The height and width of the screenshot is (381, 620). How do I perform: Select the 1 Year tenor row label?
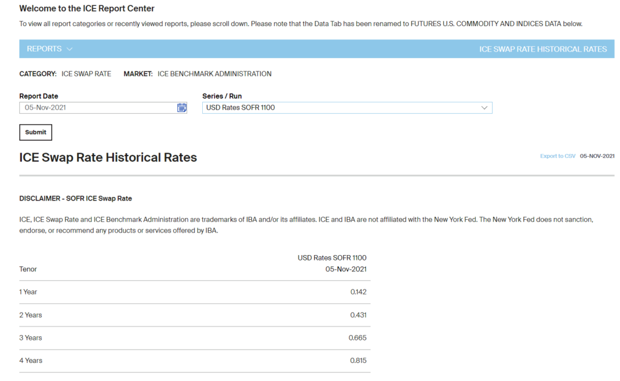(x=28, y=292)
